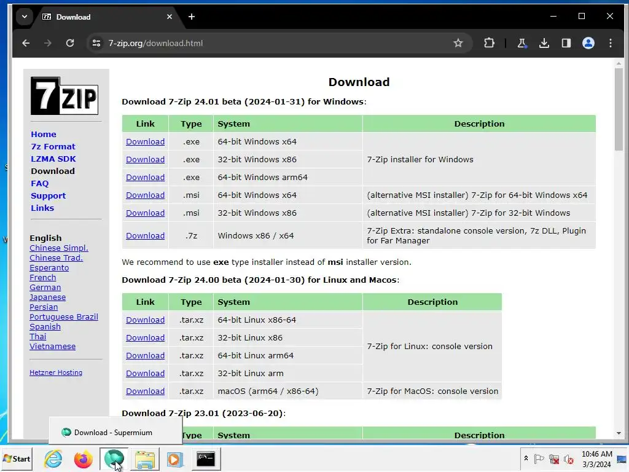Go to the Home sidebar link
629x472 pixels.
(x=44, y=135)
